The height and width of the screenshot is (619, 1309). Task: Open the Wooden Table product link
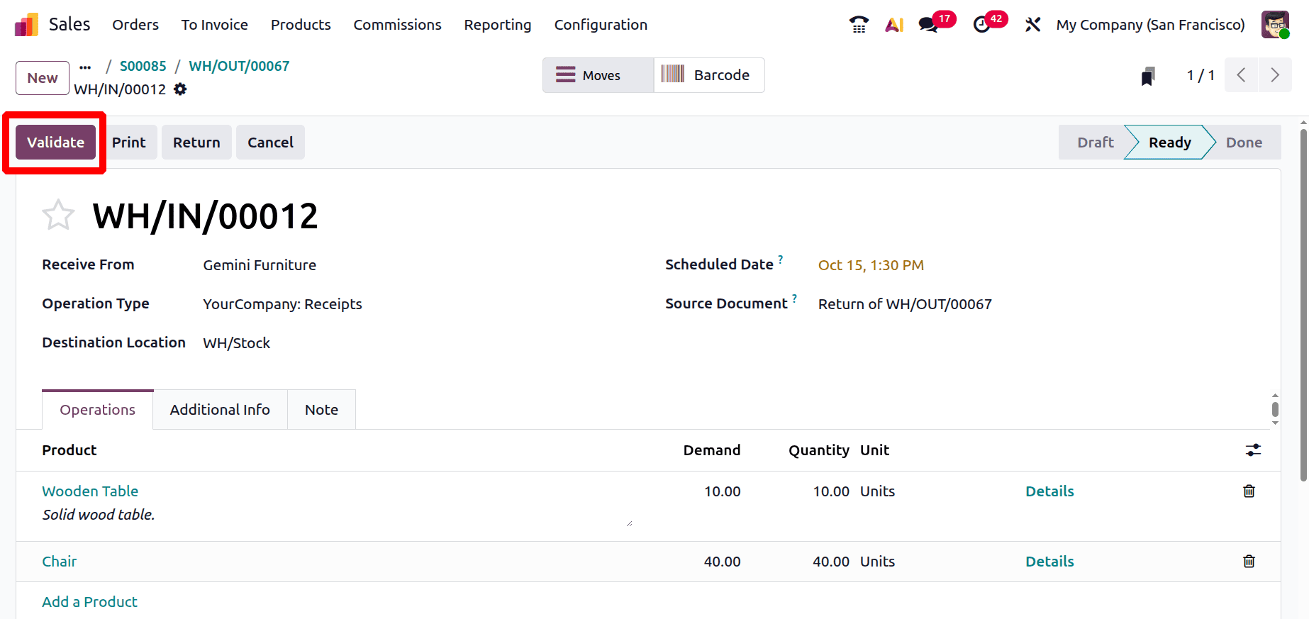90,491
